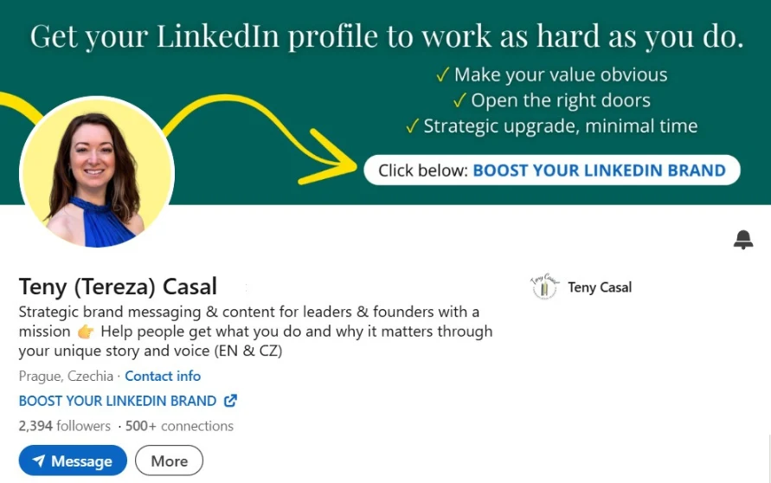
Task: Expand the More options button
Action: (x=169, y=460)
